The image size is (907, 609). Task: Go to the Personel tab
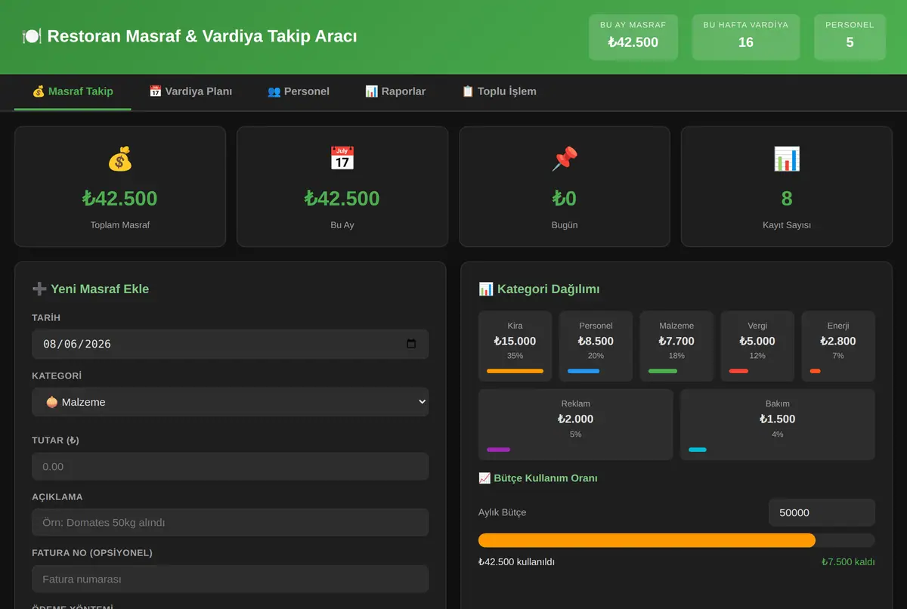pyautogui.click(x=299, y=91)
